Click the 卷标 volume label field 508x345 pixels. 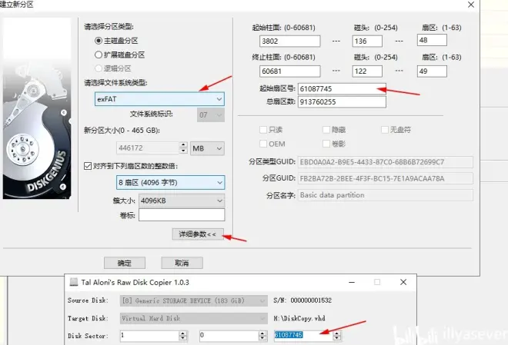(x=182, y=215)
